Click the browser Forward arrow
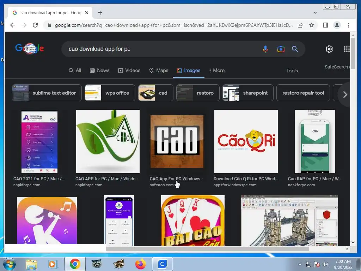This screenshot has width=361, height=271. (x=24, y=25)
